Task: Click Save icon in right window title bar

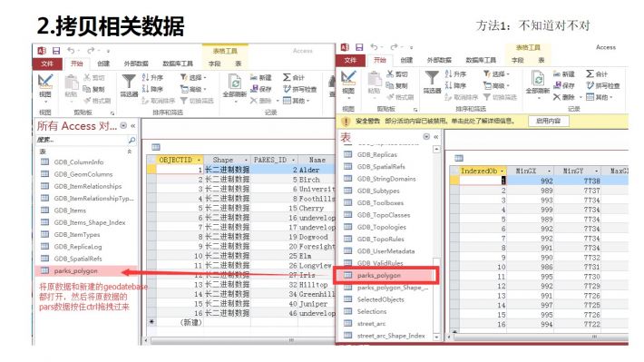Action: pyautogui.click(x=359, y=47)
